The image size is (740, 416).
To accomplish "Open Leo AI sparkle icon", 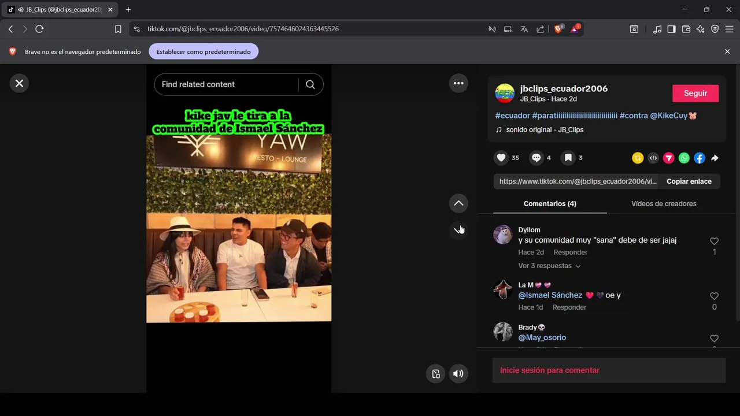I will (x=701, y=29).
